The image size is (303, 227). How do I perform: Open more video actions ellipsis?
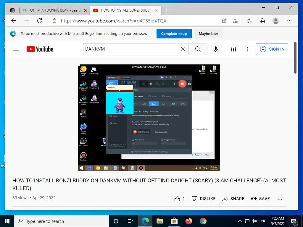(x=280, y=199)
